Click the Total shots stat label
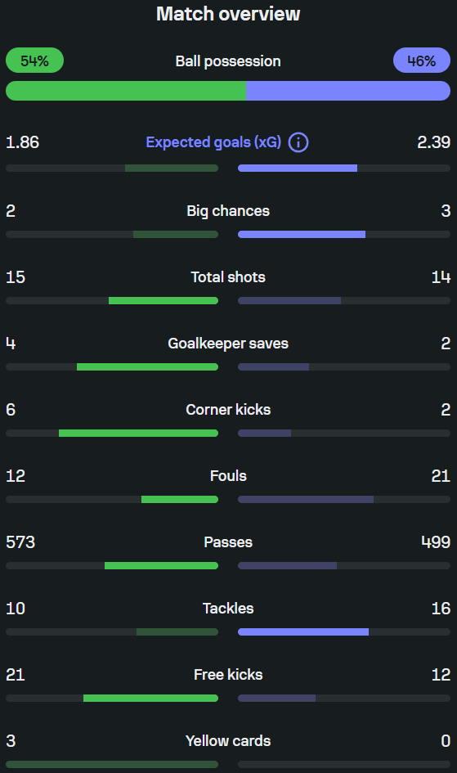Image resolution: width=457 pixels, height=773 pixels. tap(228, 277)
